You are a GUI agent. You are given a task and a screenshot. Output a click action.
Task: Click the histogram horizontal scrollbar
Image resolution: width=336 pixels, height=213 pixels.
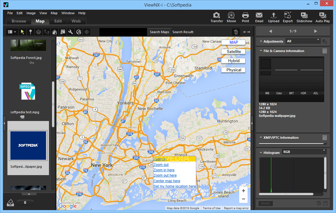pos(286,194)
